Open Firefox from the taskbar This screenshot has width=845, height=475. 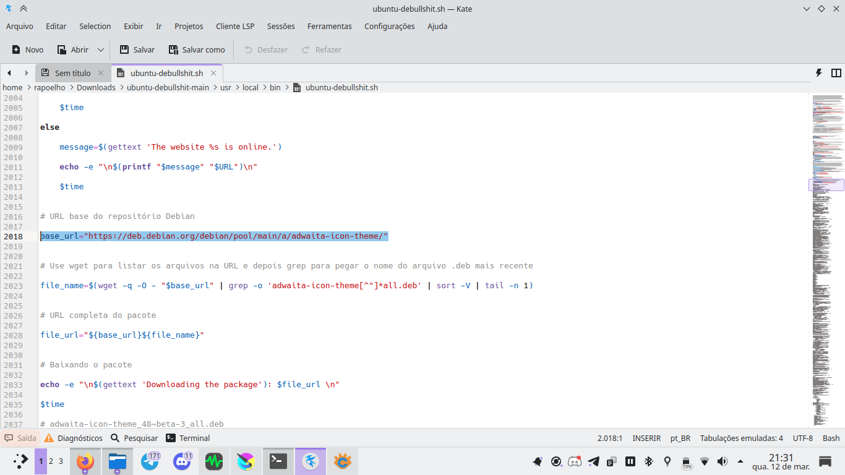pyautogui.click(x=85, y=461)
